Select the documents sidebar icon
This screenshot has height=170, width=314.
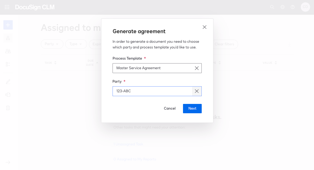[8, 94]
